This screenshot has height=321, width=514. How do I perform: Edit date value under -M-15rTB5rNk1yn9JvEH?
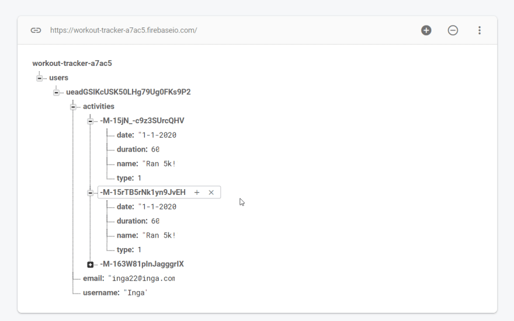click(x=157, y=207)
